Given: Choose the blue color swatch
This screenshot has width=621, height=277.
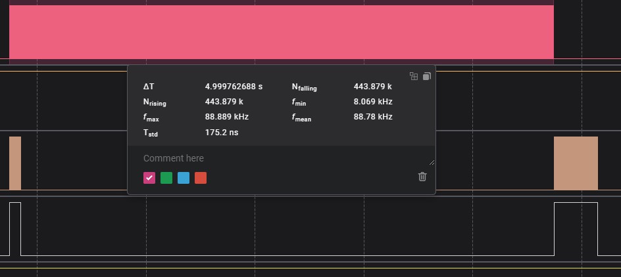Looking at the screenshot, I should point(184,178).
